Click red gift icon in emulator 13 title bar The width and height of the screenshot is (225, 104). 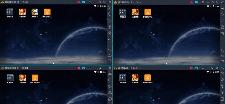pyautogui.click(x=191, y=68)
